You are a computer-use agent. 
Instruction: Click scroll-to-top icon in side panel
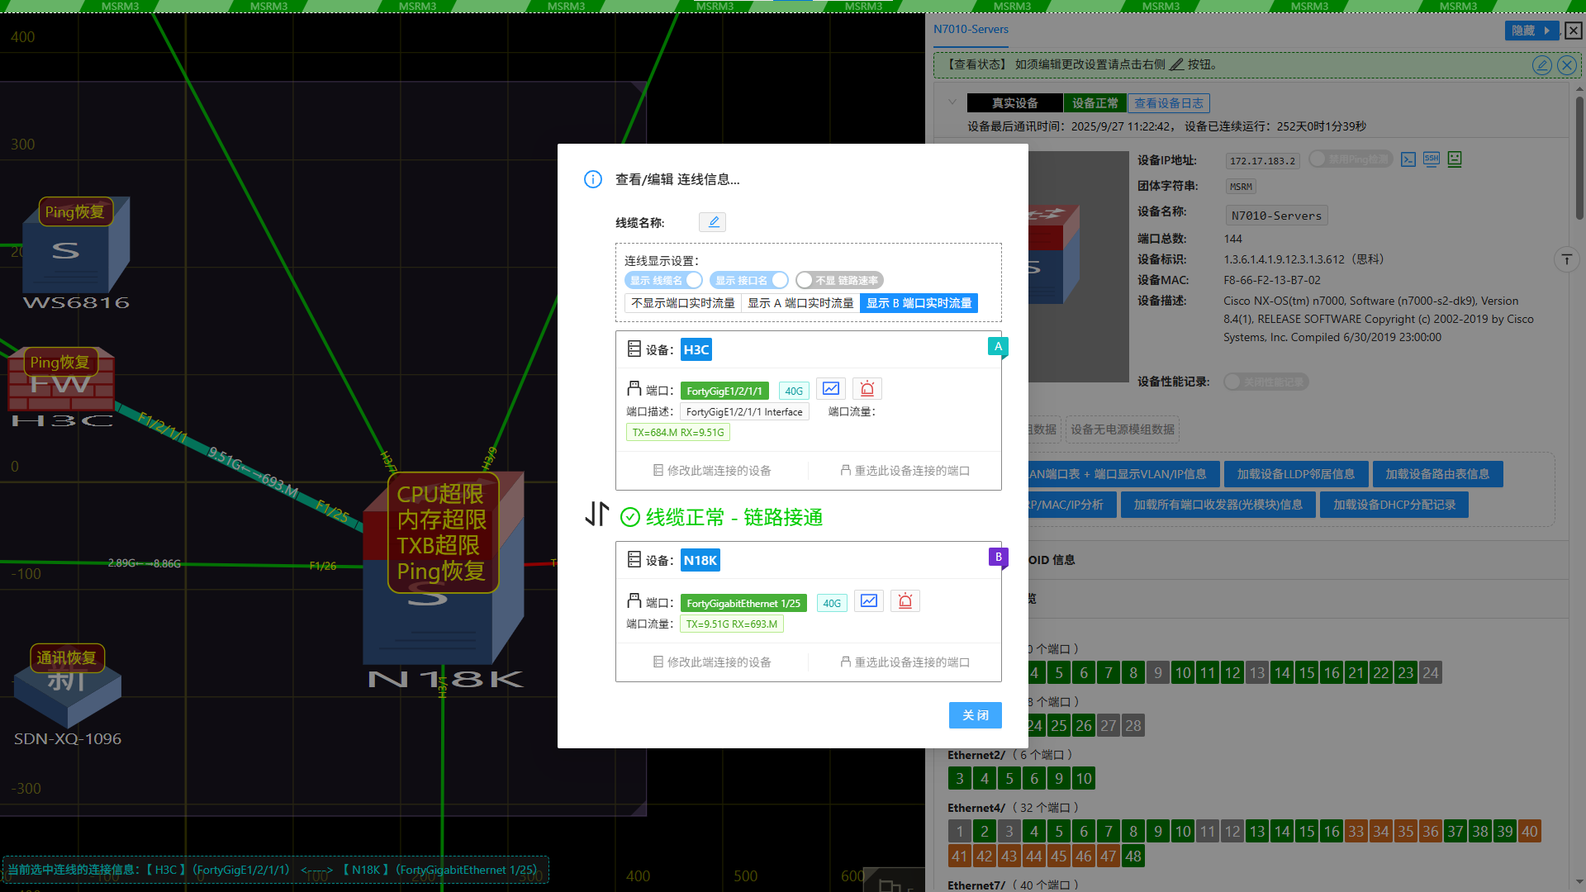(x=1566, y=260)
